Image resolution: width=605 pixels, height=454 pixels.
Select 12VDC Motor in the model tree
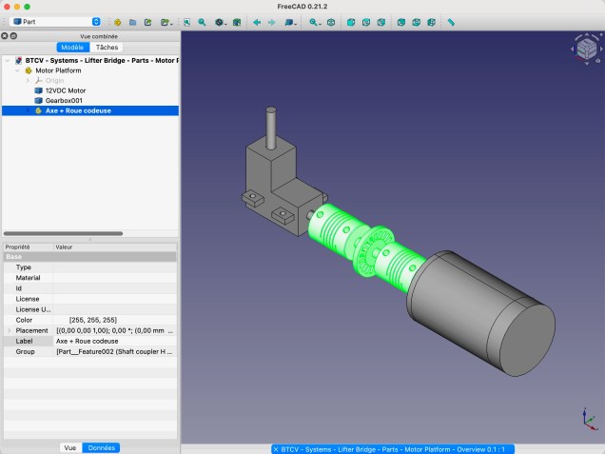pos(66,90)
